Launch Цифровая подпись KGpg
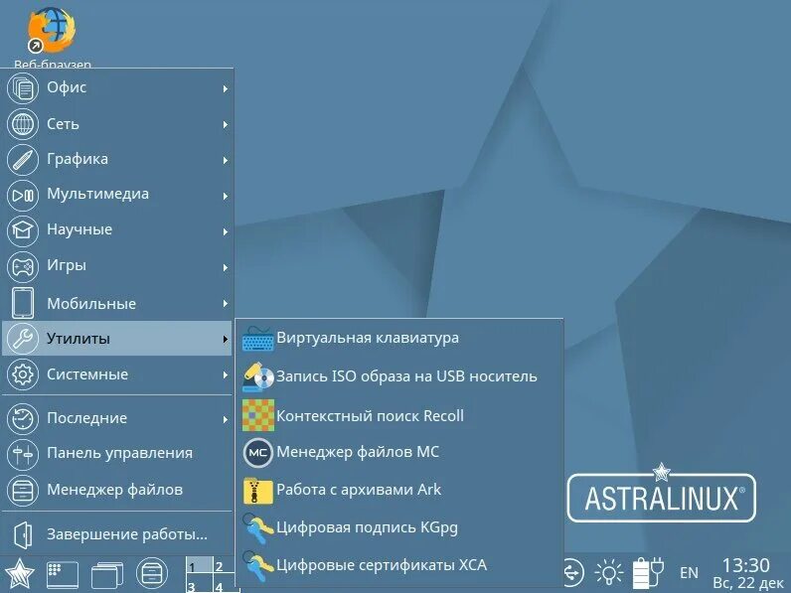The width and height of the screenshot is (791, 593). tap(399, 528)
